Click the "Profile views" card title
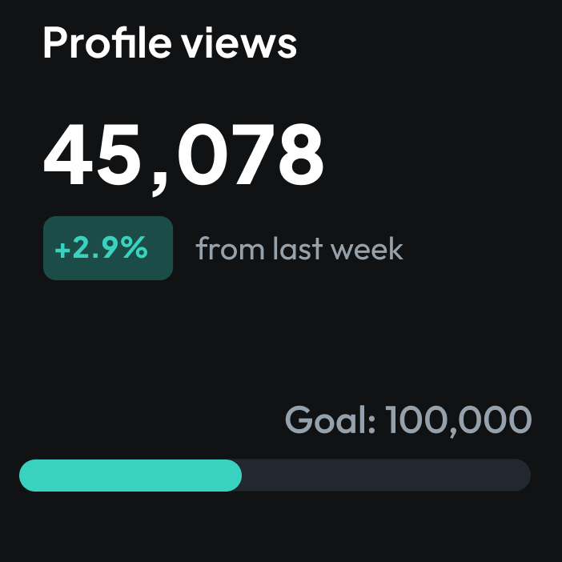 (x=170, y=42)
